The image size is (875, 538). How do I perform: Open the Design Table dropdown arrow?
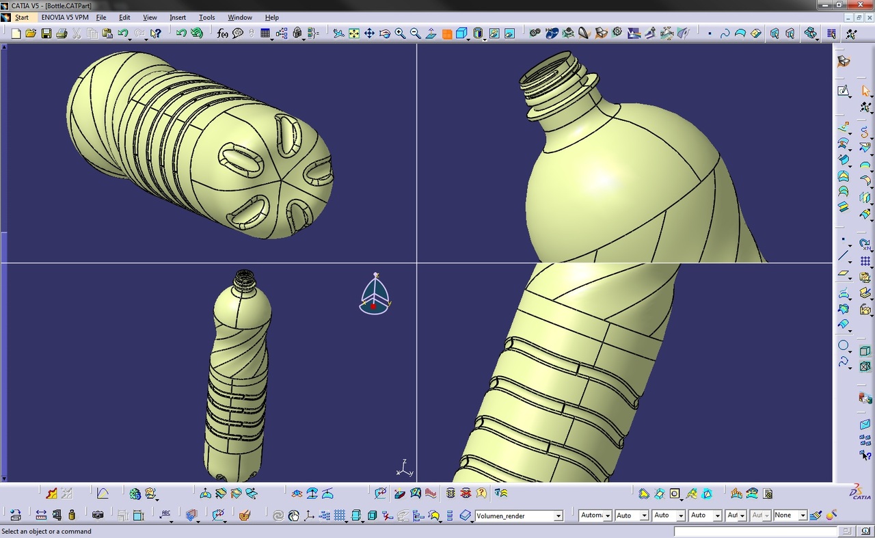(272, 39)
